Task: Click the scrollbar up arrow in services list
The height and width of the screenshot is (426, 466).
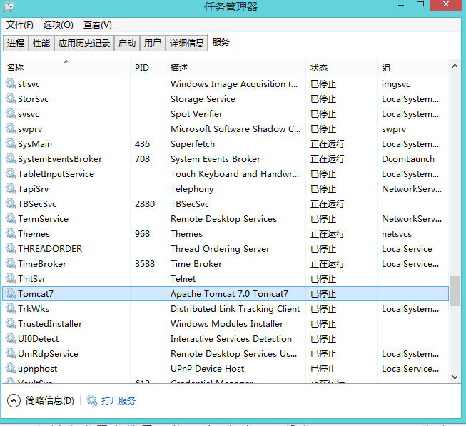Action: click(455, 66)
